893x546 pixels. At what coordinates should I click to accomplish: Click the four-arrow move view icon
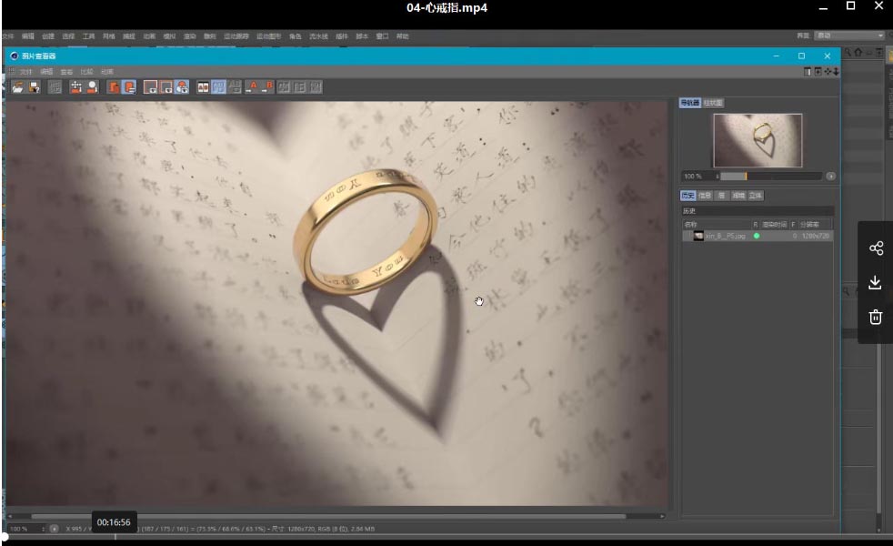pos(828,71)
